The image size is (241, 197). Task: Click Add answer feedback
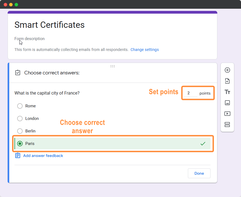pos(43,155)
